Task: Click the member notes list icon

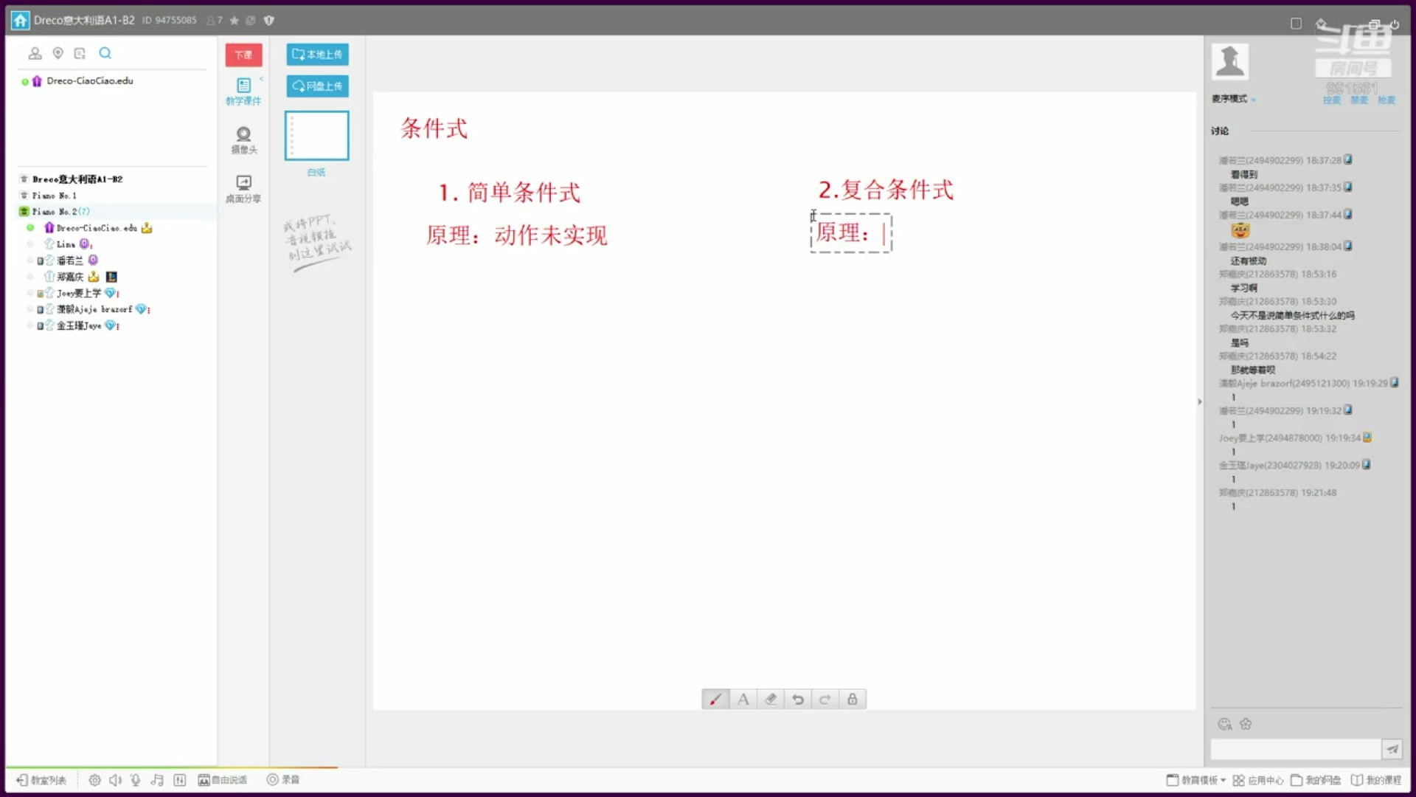Action: pos(80,53)
